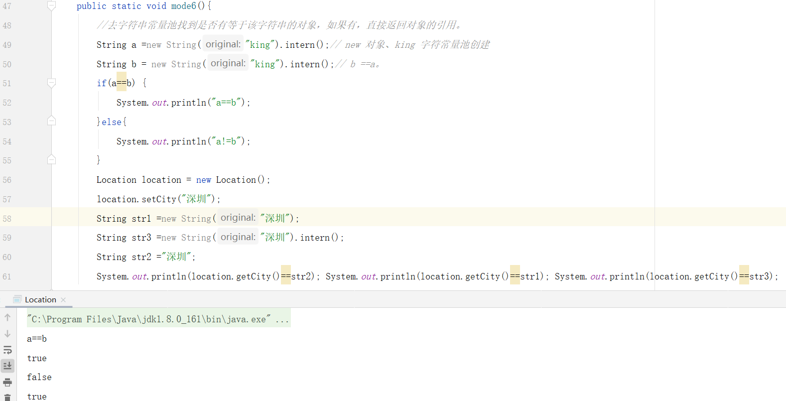Click line number 59 in gutter
Screen dimensions: 786x401
7,238
